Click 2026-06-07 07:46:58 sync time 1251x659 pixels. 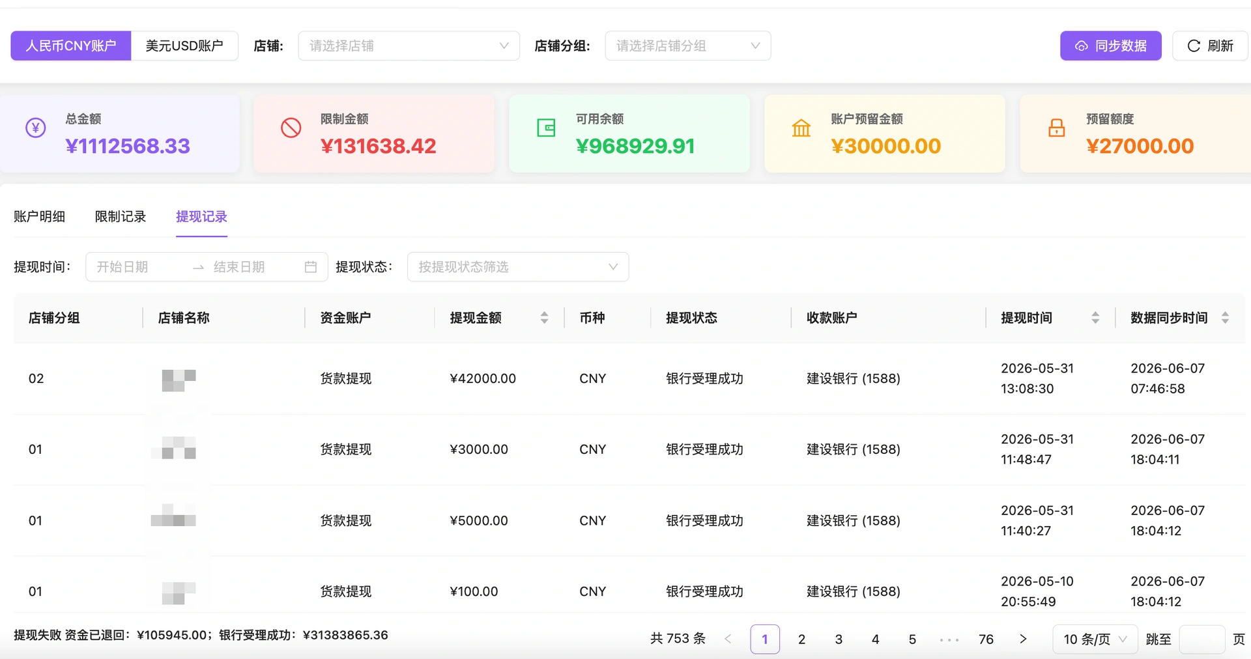[1168, 378]
